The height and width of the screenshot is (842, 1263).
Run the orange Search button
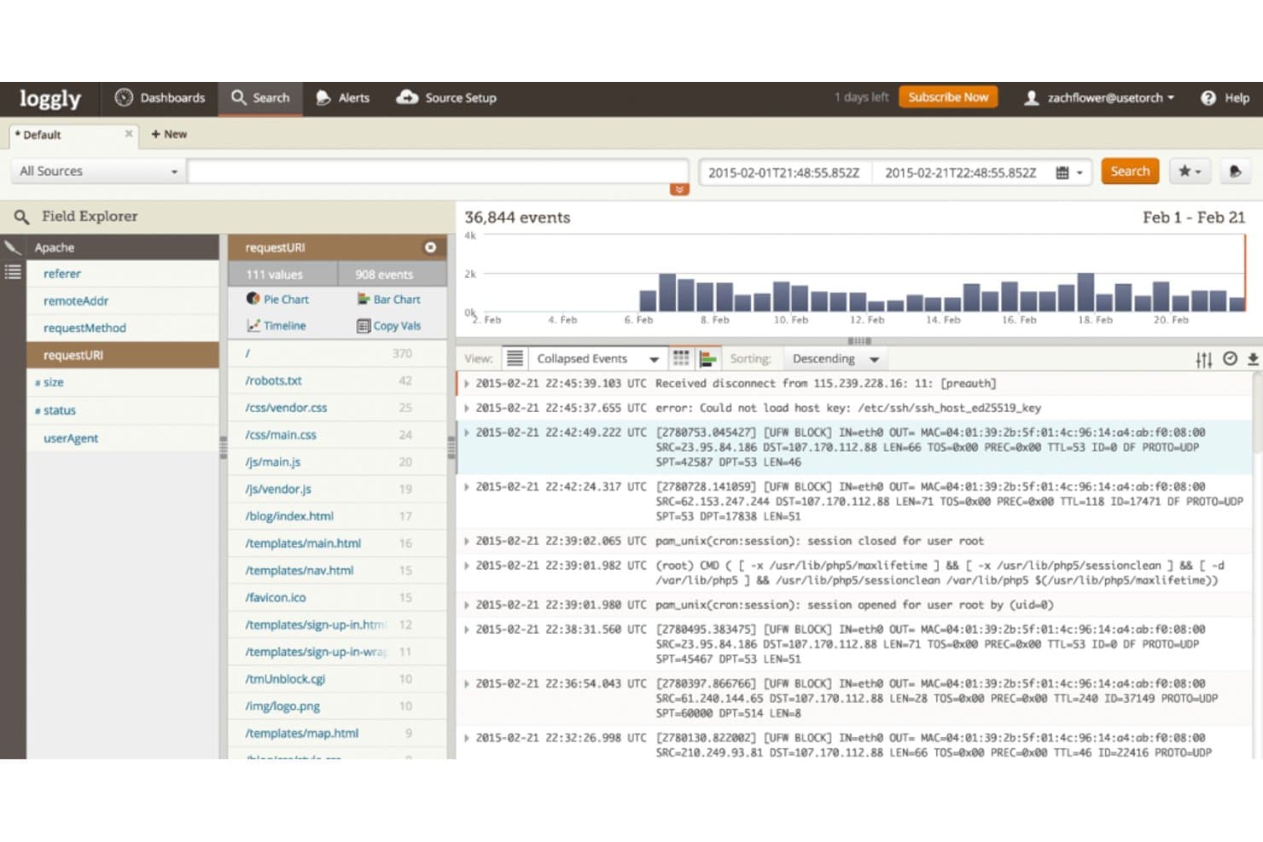(x=1130, y=171)
